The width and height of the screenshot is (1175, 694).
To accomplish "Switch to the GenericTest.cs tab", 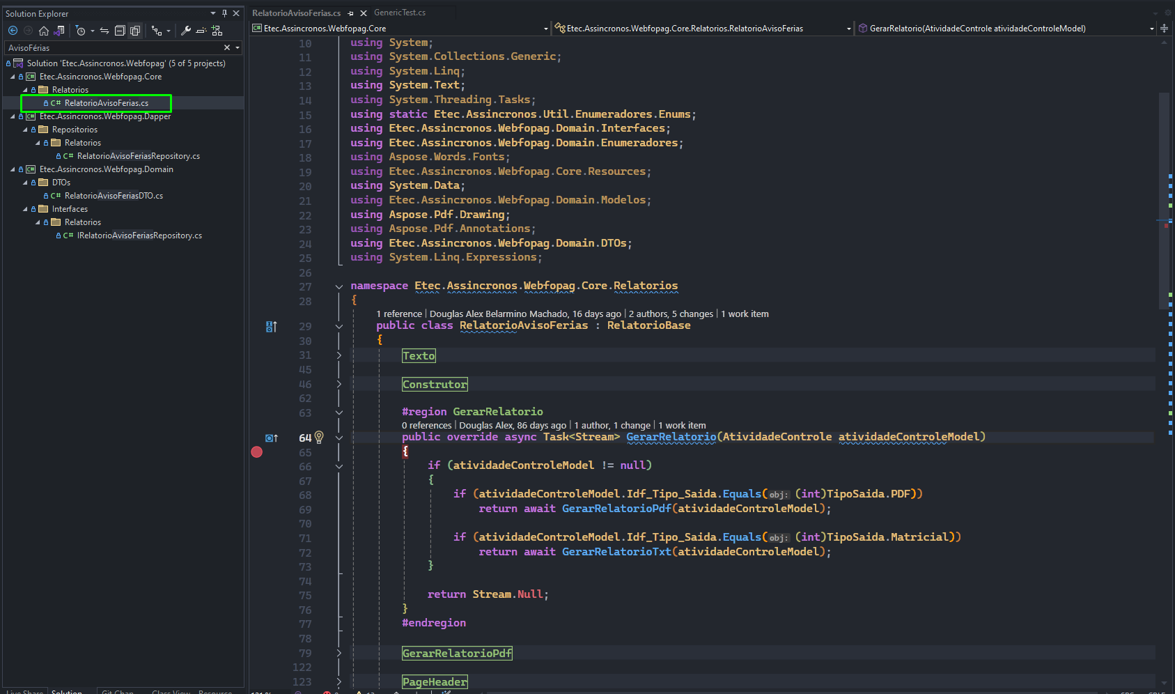I will click(x=400, y=13).
